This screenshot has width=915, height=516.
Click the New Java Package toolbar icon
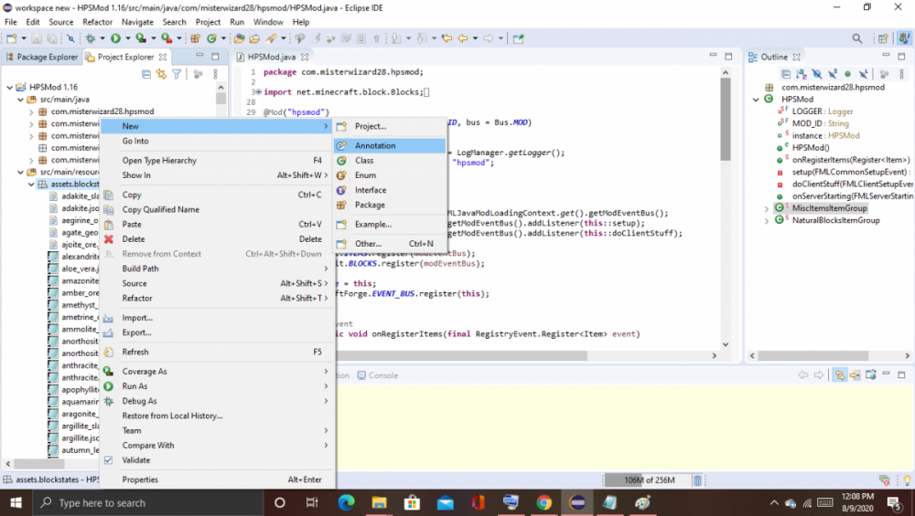[x=195, y=38]
